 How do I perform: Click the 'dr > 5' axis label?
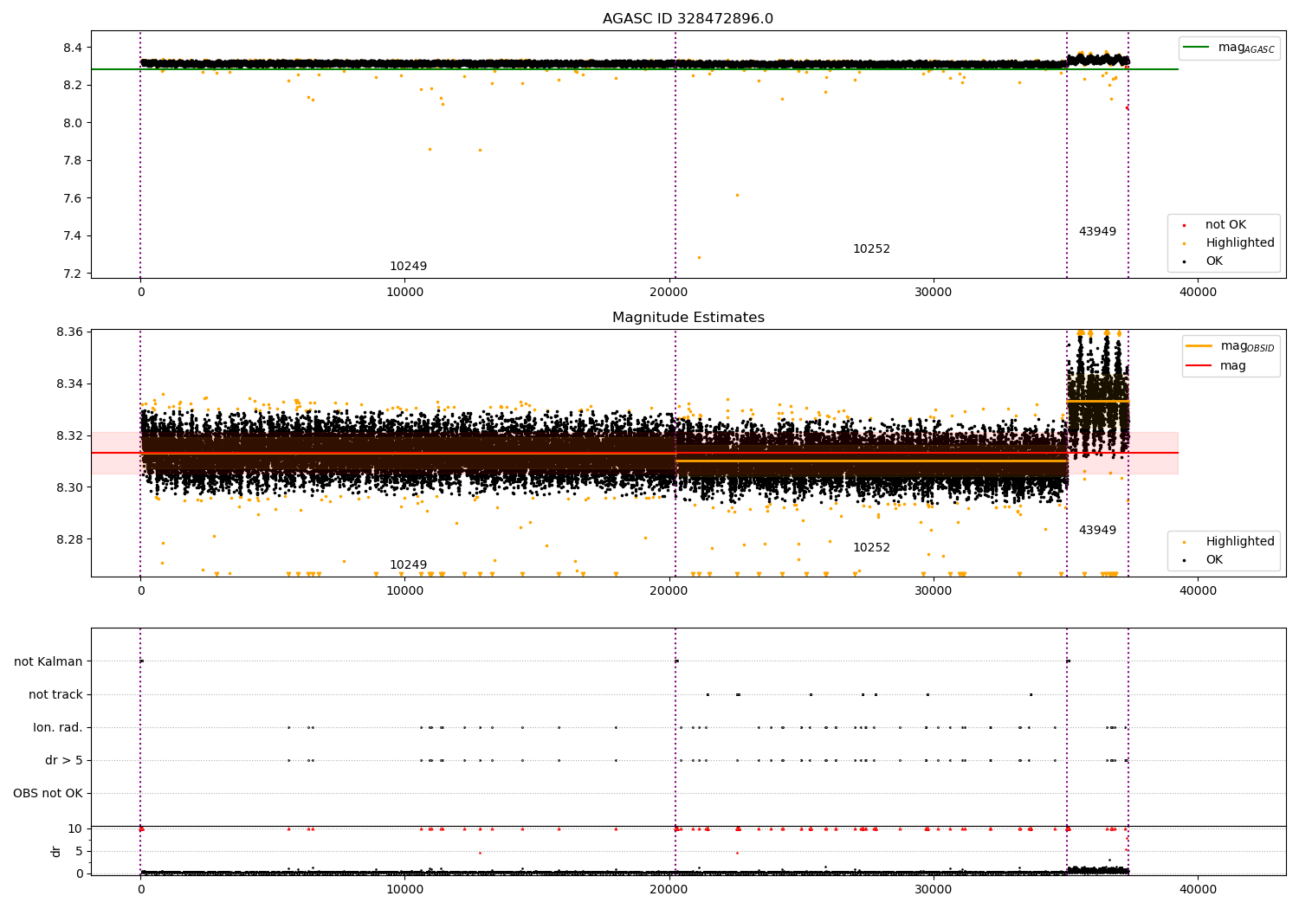click(x=63, y=760)
